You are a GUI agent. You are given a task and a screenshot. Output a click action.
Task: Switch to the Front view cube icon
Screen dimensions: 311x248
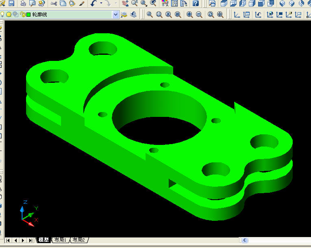click(261, 3)
